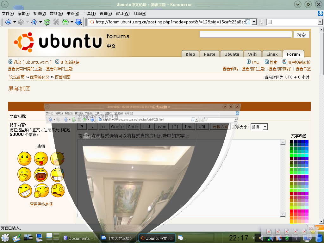
Task: Click the 退出 [ ubuntuwxm ] logout link
Action: tap(33, 62)
